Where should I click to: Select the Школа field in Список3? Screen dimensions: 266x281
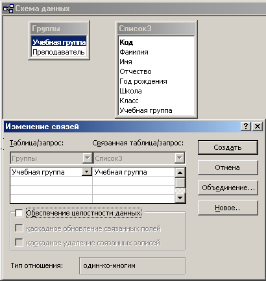(130, 91)
